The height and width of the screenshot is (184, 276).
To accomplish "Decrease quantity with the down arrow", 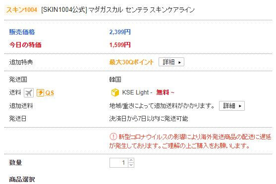I will point(131,165).
